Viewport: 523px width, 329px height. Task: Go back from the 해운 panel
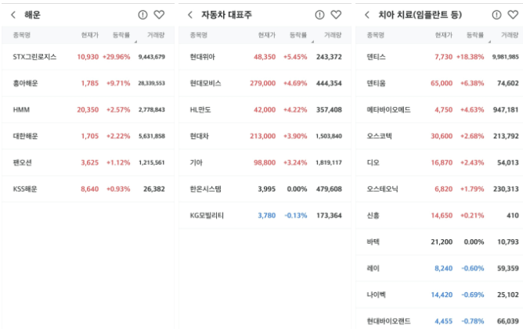point(13,15)
